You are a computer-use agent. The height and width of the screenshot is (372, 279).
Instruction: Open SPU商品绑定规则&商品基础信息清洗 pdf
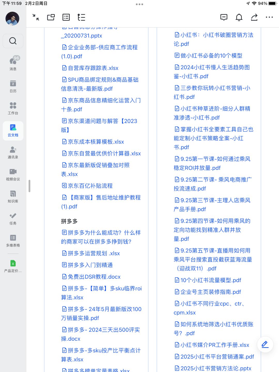pos(100,84)
